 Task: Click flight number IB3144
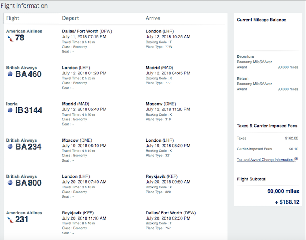(x=28, y=110)
